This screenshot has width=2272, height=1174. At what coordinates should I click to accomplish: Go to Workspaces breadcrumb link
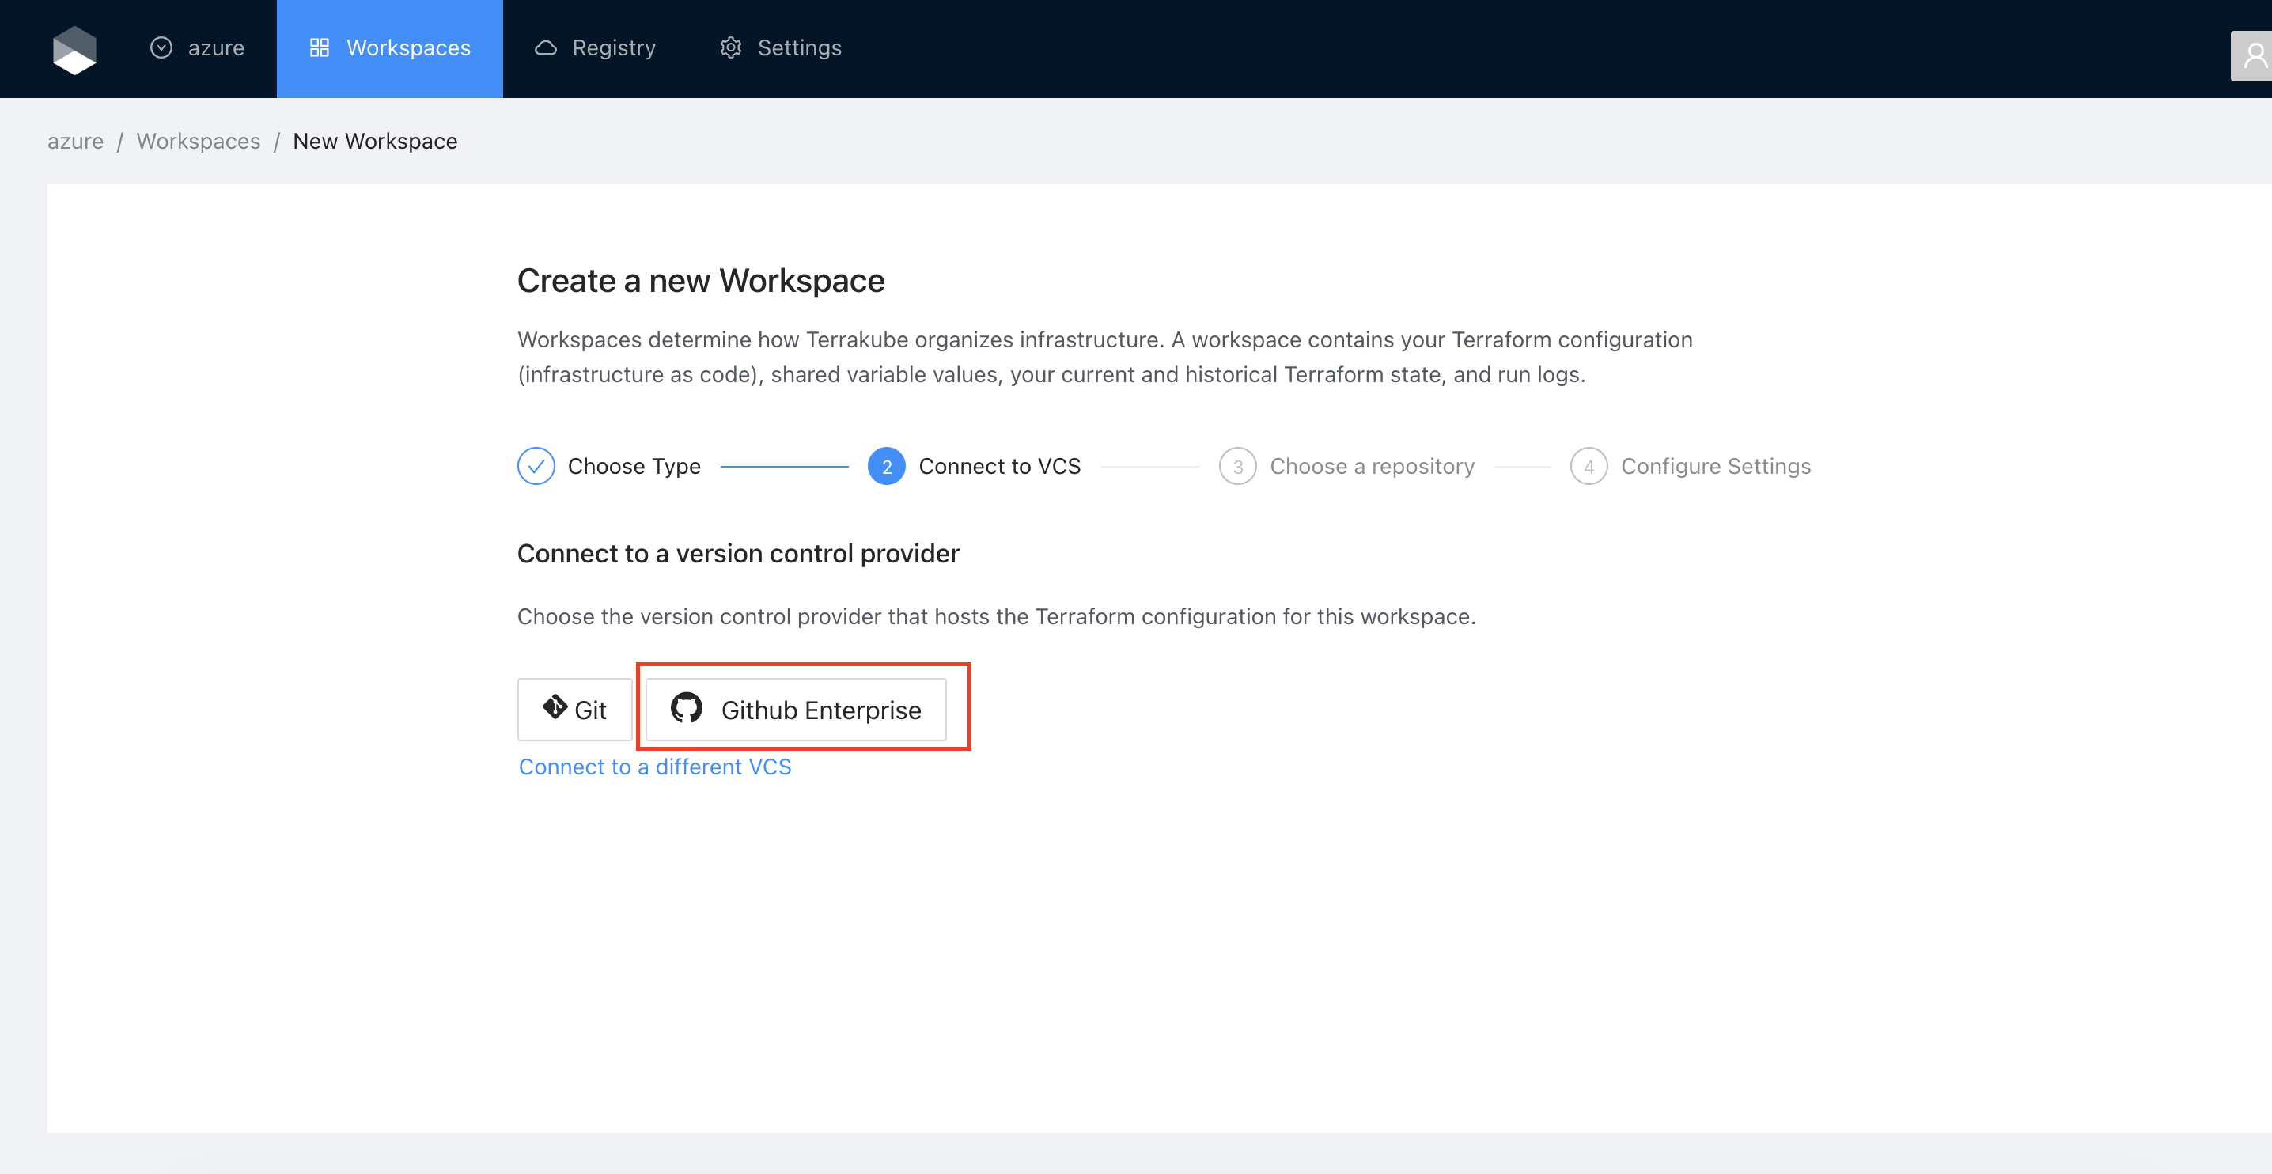point(199,141)
